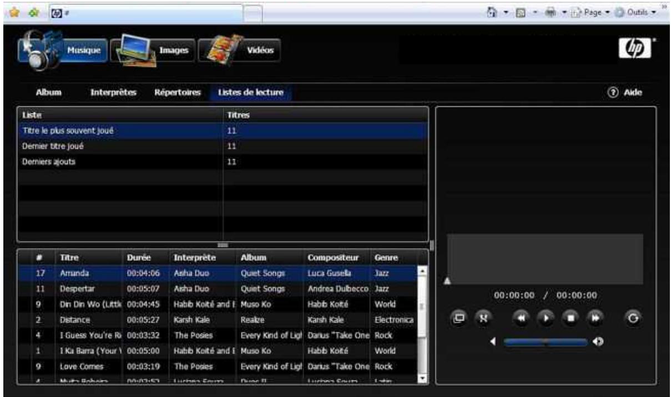Viewport: 671px width, 397px height.
Task: Select the track Distance
Action: coord(217,319)
